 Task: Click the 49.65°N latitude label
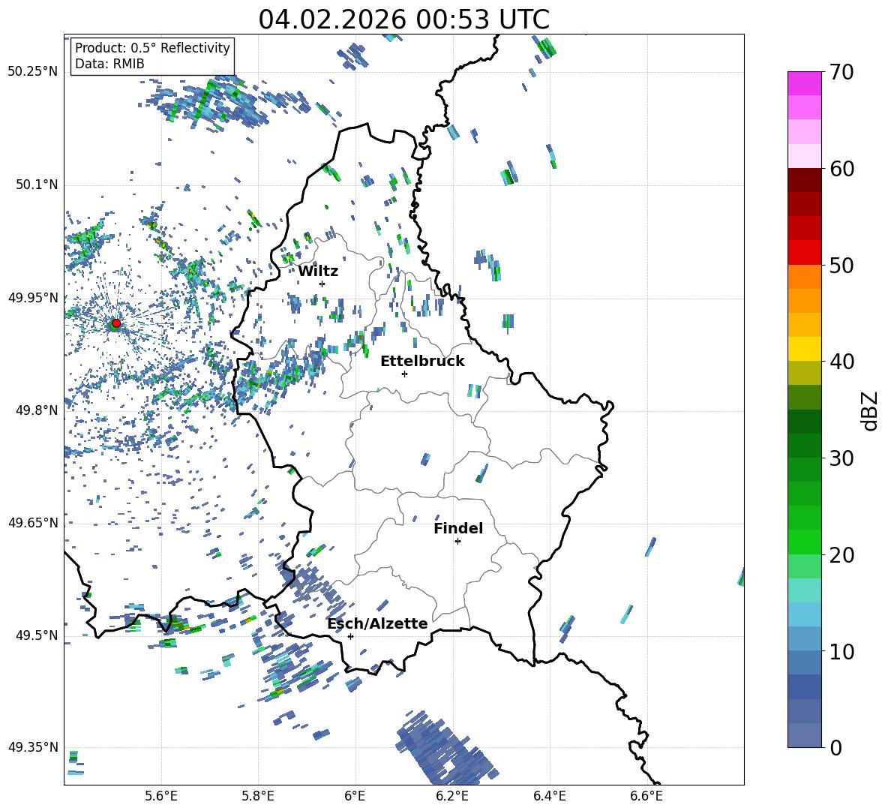(x=32, y=522)
